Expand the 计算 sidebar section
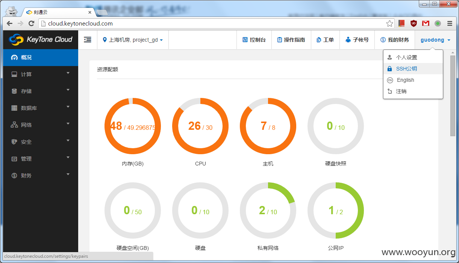Screen dimensions: 459x263 click(x=41, y=74)
